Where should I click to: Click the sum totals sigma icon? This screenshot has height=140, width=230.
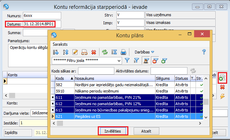click(x=114, y=52)
